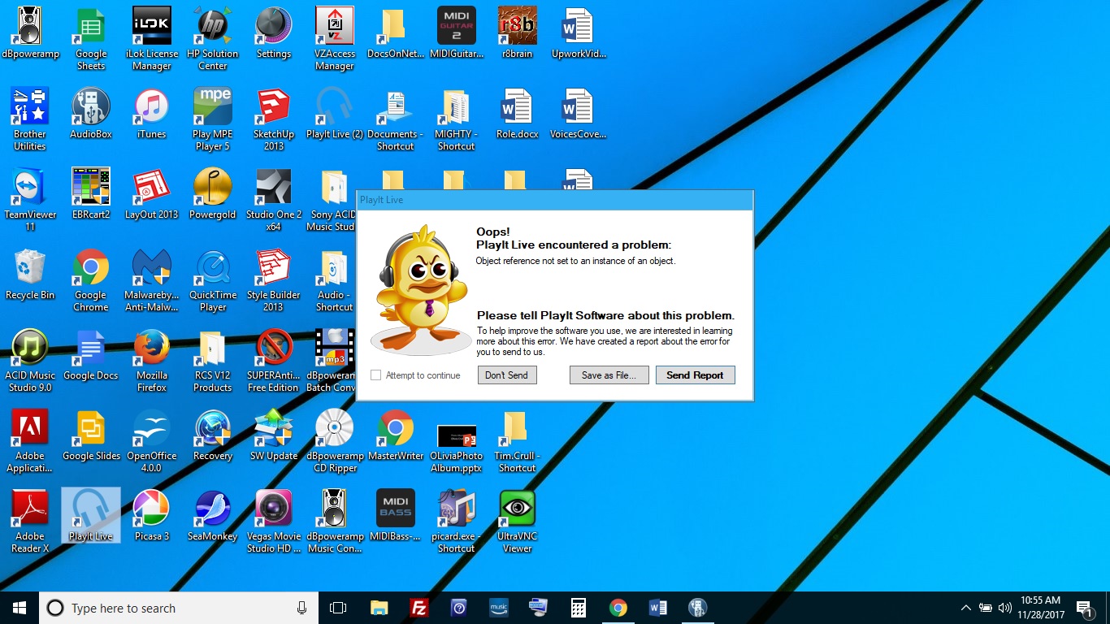Select the QuickTime Player desktop icon
The width and height of the screenshot is (1110, 624).
click(213, 280)
